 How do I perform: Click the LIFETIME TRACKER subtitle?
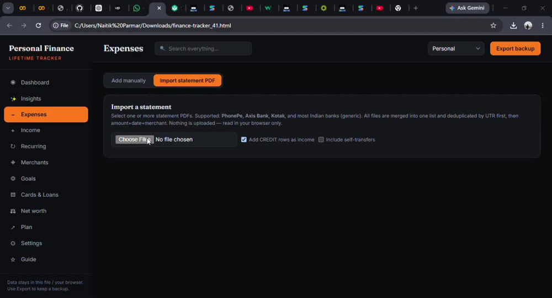[x=35, y=58]
